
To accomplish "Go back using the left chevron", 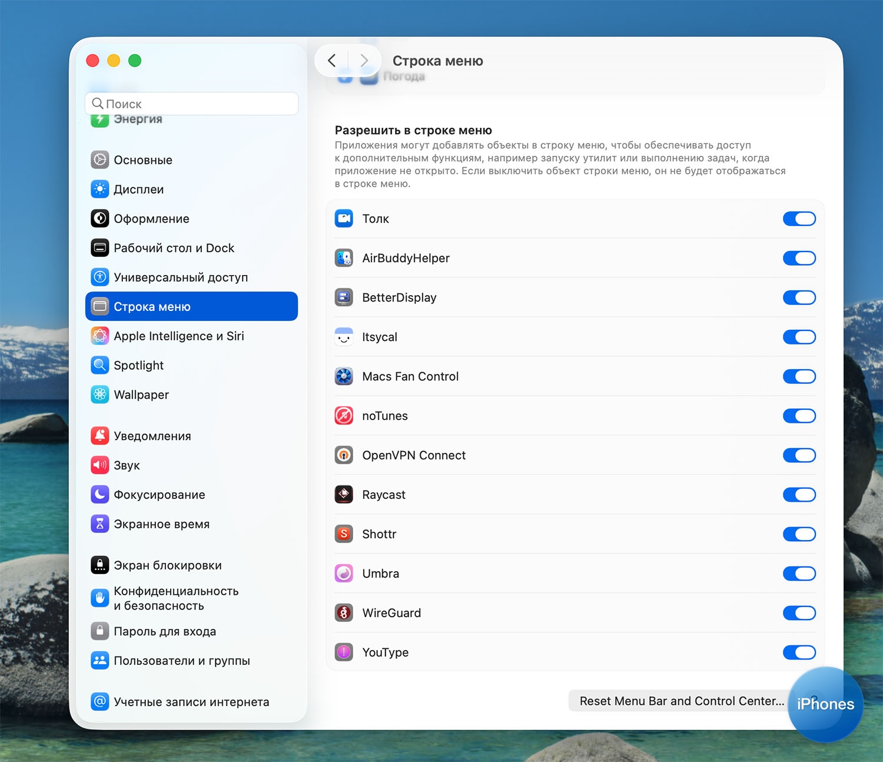I will [332, 61].
